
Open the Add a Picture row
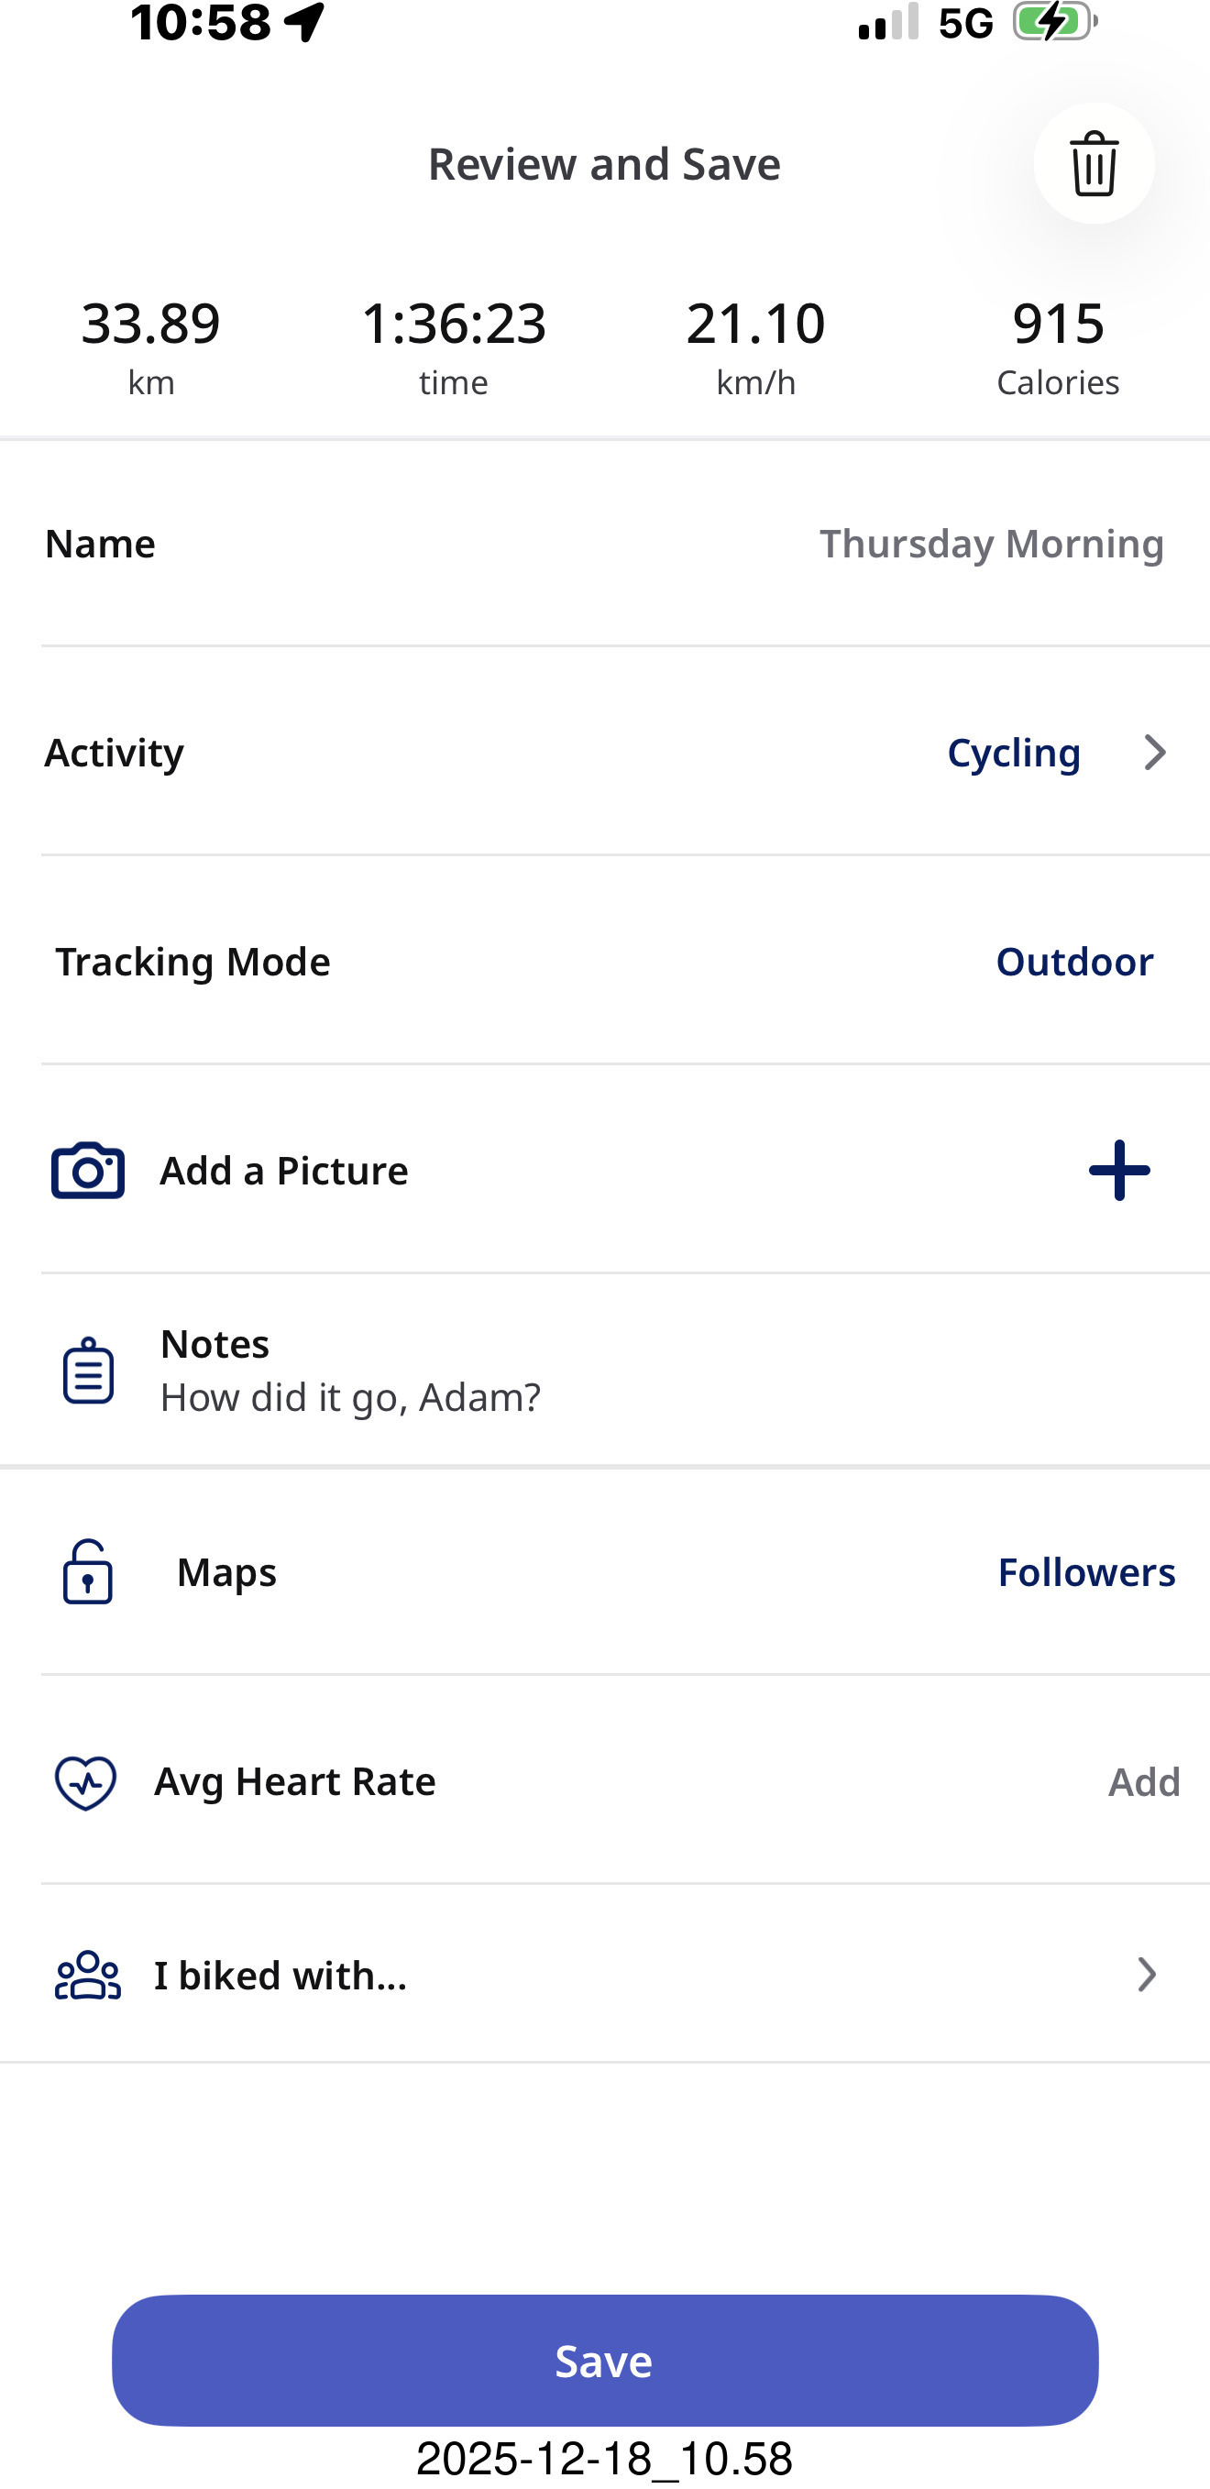284,1170
